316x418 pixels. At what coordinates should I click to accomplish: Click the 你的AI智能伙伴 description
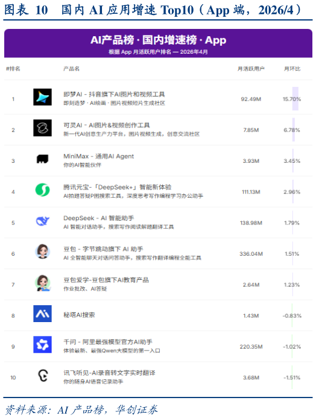(83, 165)
